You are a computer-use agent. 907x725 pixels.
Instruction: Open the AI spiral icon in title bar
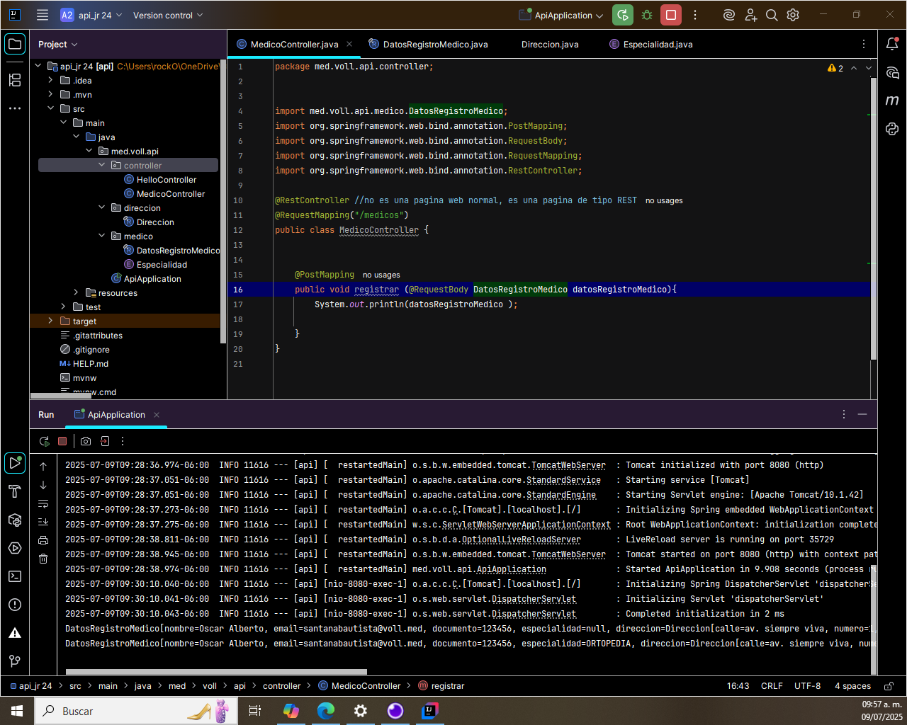[728, 15]
